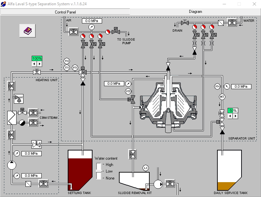Click the SLUDGE REMOVAL KIT tank
261x197 pixels.
coord(134,181)
